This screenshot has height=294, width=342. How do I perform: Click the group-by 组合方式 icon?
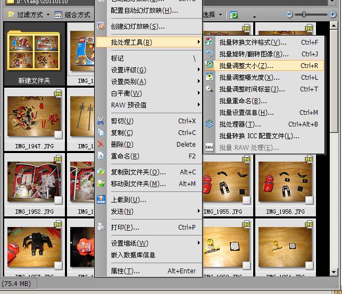point(58,15)
